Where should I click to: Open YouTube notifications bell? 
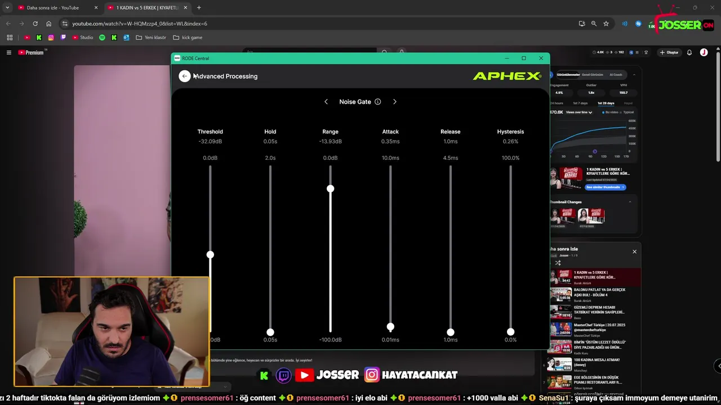[x=689, y=52]
